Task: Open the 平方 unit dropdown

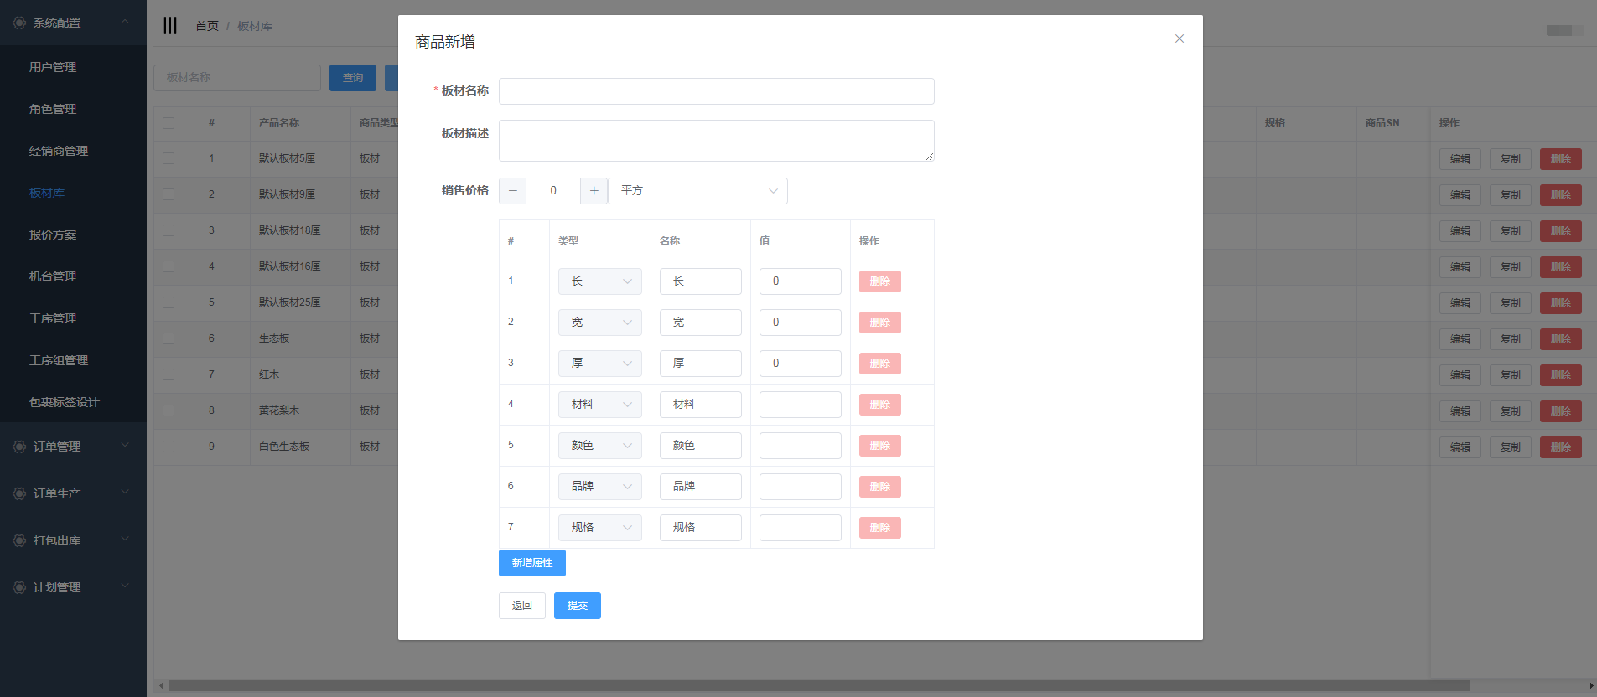Action: click(x=697, y=191)
